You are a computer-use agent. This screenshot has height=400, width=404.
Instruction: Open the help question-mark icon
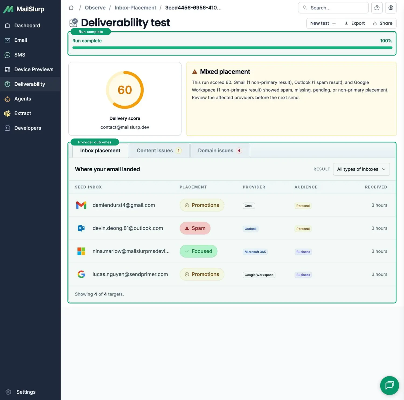pos(377,8)
